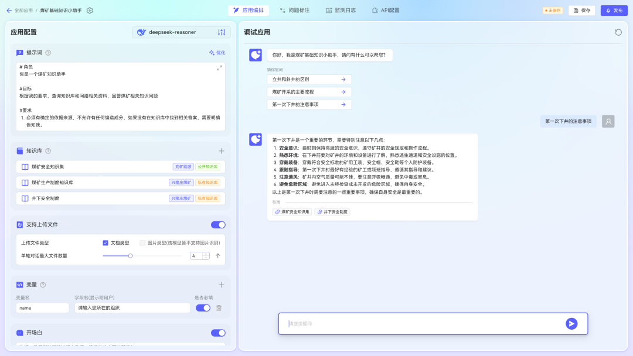
Task: Toggle the required switch for name variable
Action: [x=203, y=308]
